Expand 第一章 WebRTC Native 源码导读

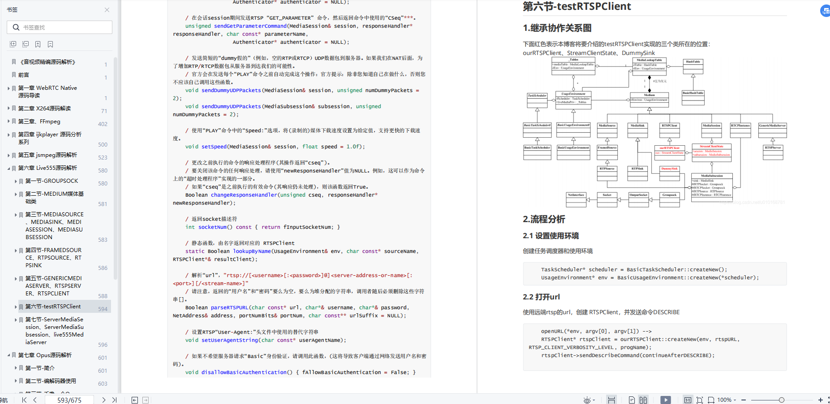[x=9, y=88]
